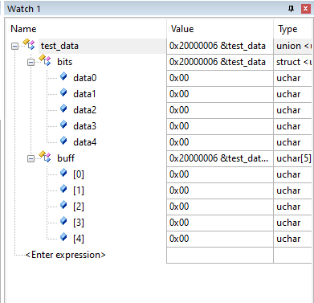
Task: Click the [3] value 0x00
Action: 220,223
